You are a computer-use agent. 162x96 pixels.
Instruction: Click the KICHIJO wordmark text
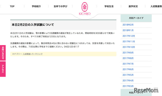[85, 14]
